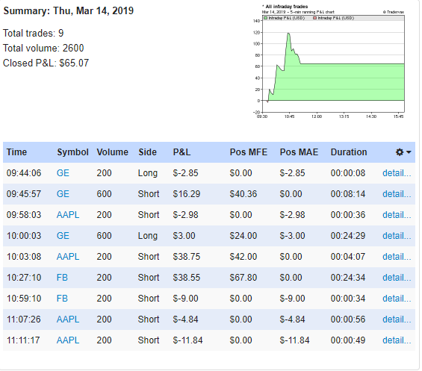Open AAPL symbol link at 11:11:17

(x=68, y=340)
